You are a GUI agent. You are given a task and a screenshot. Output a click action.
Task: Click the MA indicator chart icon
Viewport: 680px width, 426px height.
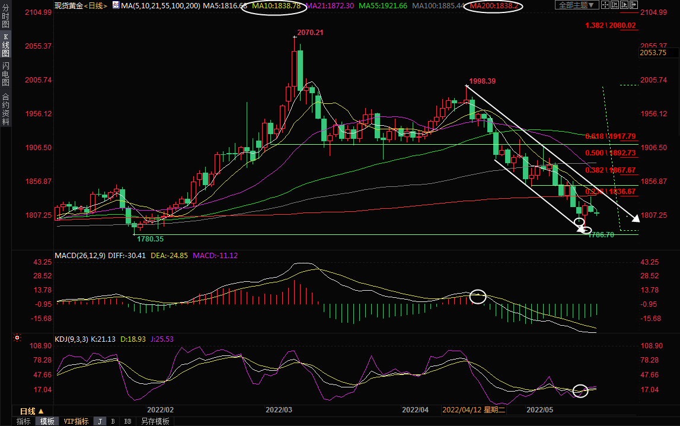click(115, 5)
